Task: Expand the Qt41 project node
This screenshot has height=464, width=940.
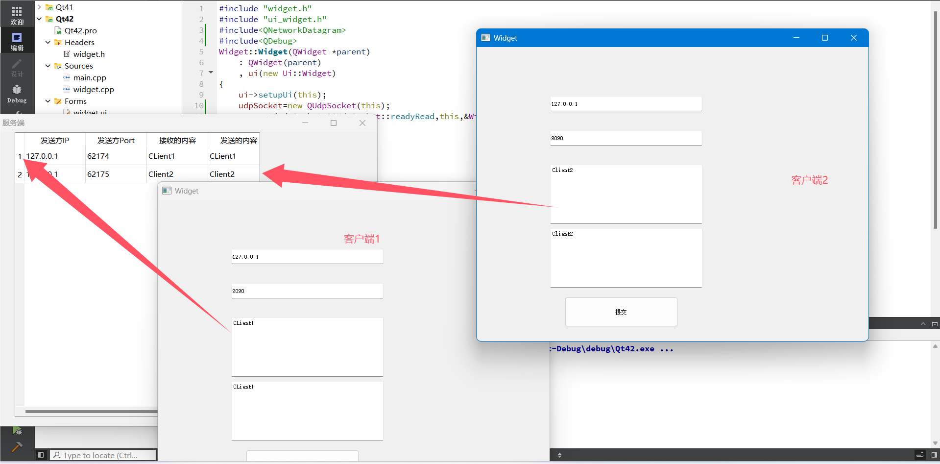Action: coord(39,7)
